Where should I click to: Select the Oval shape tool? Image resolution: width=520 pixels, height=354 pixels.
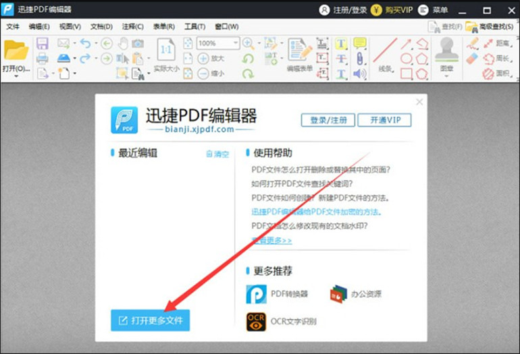click(406, 59)
